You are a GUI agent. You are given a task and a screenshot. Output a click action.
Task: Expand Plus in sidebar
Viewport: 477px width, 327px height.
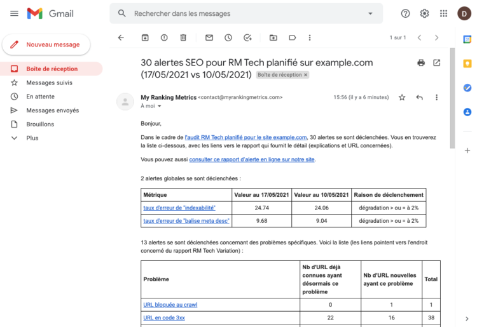tap(32, 138)
